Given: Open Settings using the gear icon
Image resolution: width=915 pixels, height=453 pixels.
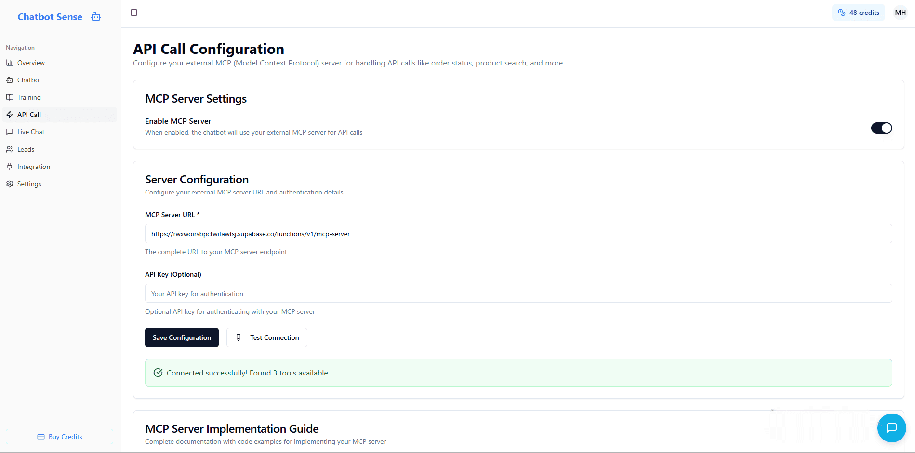Looking at the screenshot, I should 10,184.
